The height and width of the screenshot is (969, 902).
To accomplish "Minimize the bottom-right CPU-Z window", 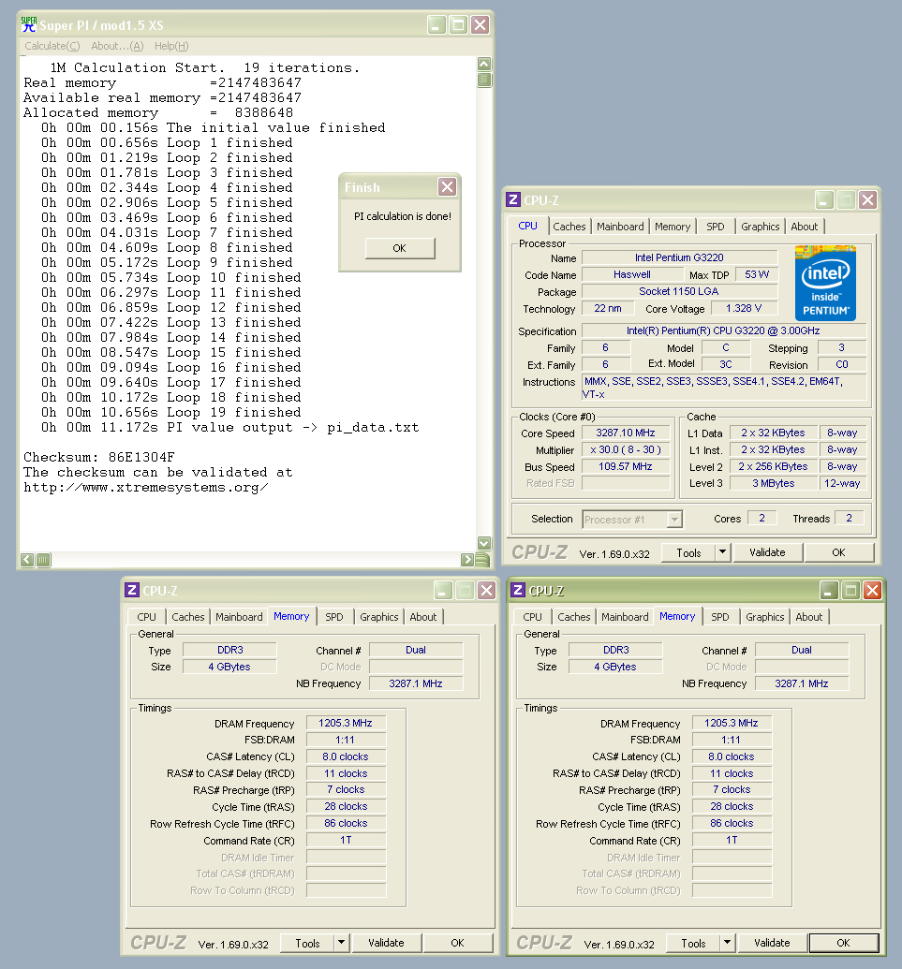I will [x=830, y=591].
